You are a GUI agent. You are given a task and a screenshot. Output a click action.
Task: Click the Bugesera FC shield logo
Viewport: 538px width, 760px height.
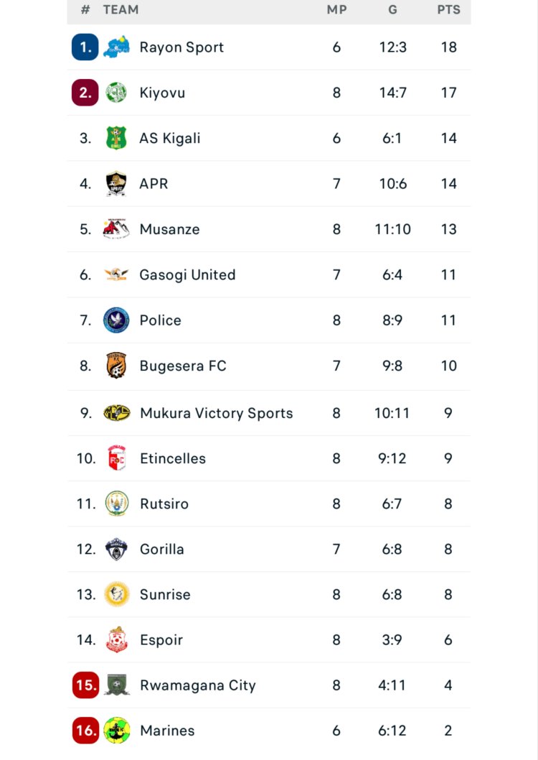point(116,366)
